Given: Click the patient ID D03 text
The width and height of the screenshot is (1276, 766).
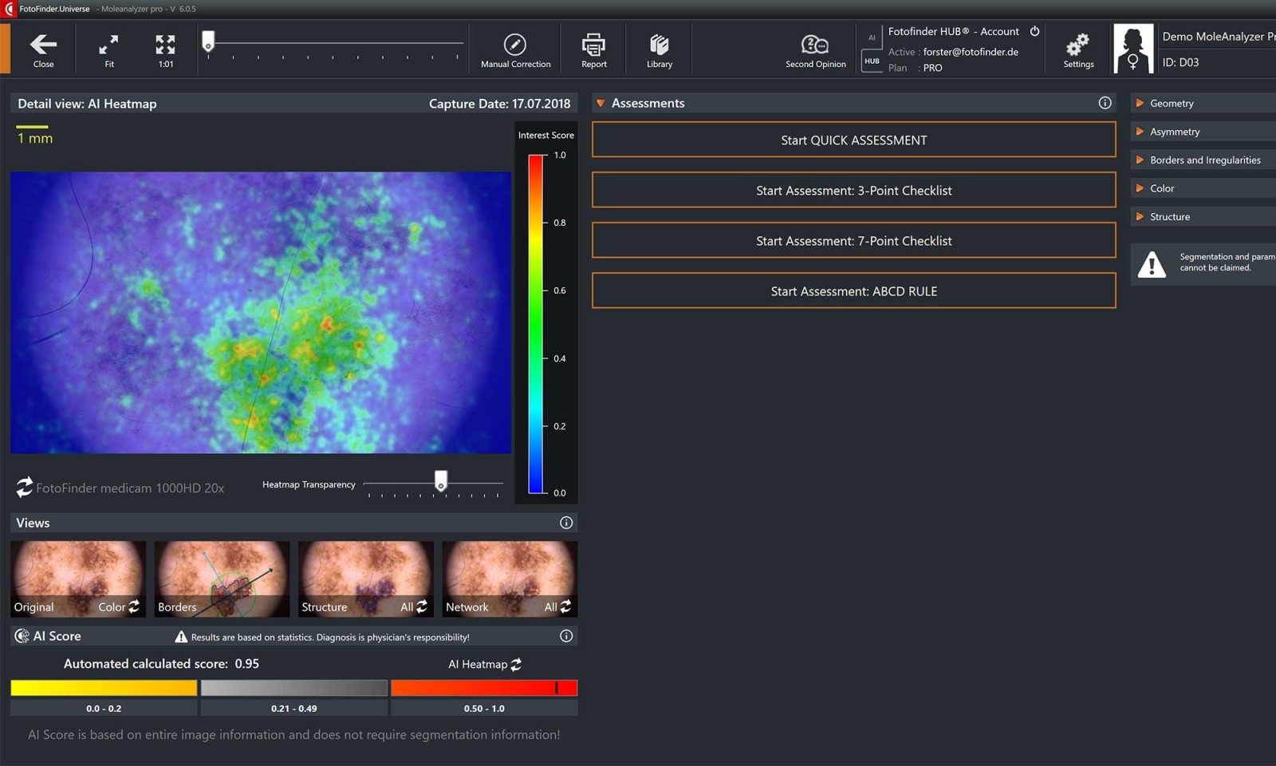Looking at the screenshot, I should [x=1180, y=62].
